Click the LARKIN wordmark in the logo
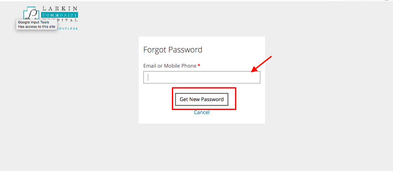The height and width of the screenshot is (171, 393). tap(60, 9)
